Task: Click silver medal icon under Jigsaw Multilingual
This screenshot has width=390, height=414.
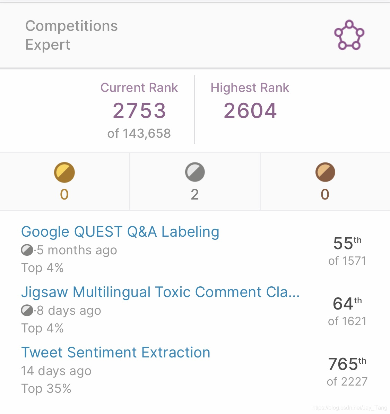Action: tap(27, 311)
